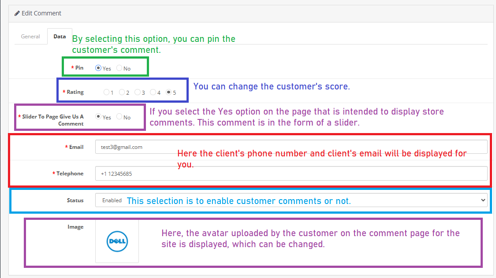496x278 pixels.
Task: Enable Slider To Page with Yes
Action: (x=98, y=117)
